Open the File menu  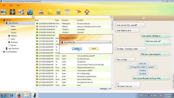pos(4,5)
